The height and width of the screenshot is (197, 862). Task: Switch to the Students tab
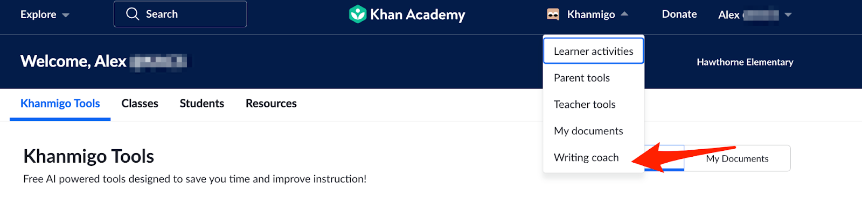[x=202, y=104]
